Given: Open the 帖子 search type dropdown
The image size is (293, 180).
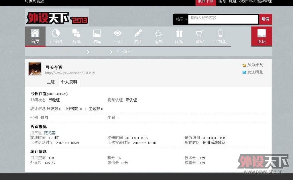Looking at the screenshot, I should [x=181, y=19].
